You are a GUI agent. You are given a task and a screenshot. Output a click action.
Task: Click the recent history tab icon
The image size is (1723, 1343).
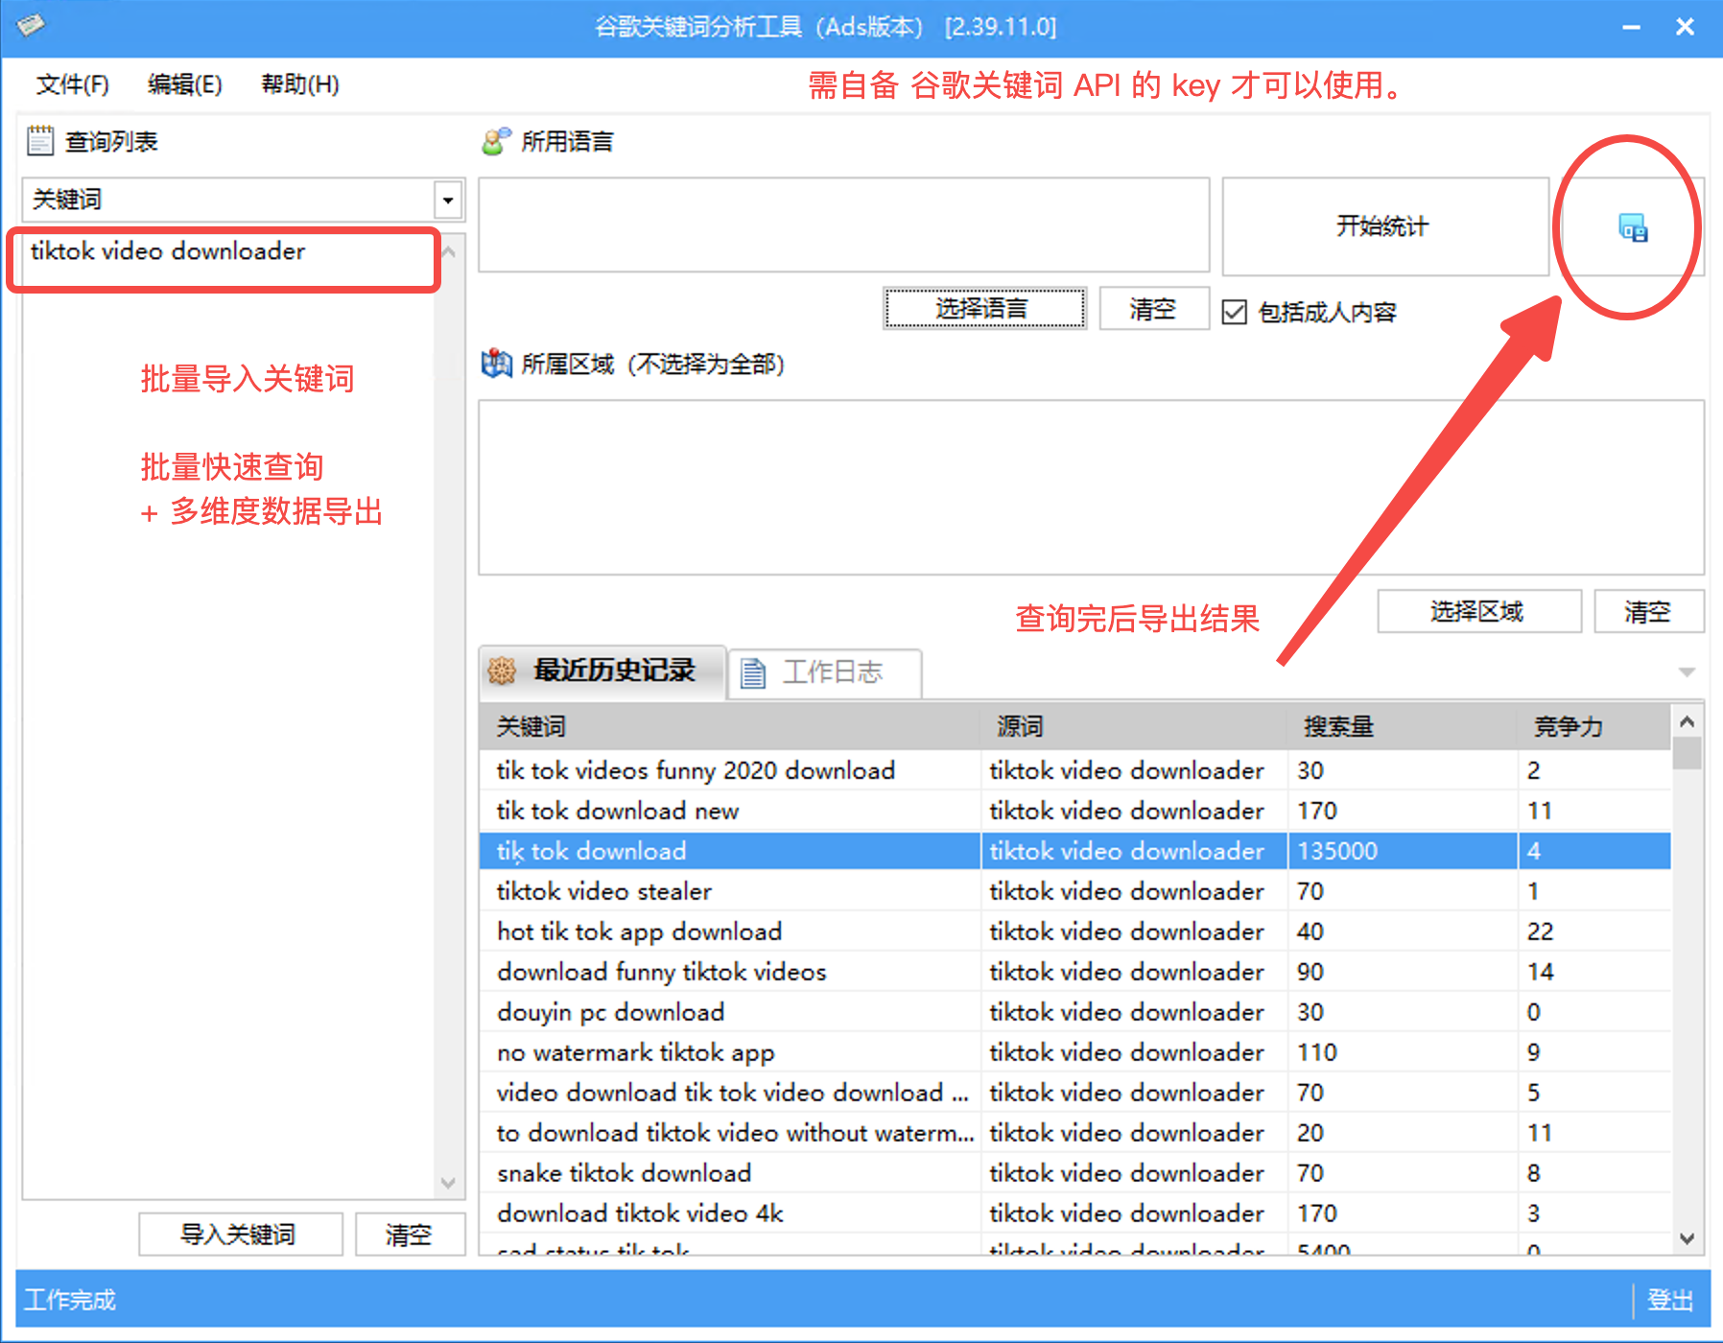[502, 671]
